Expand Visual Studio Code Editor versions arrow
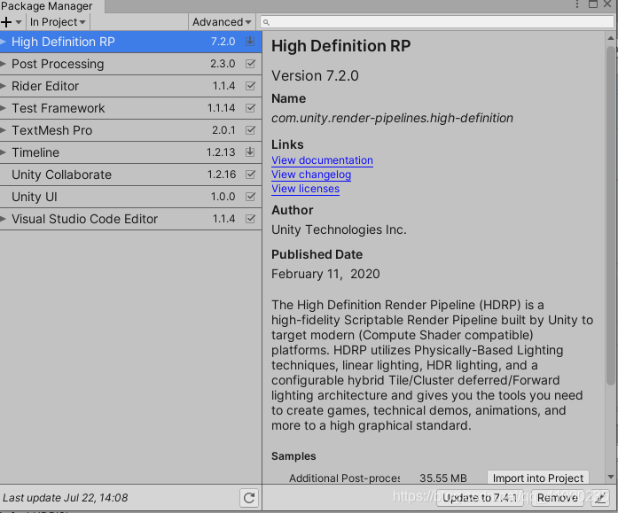 [4, 219]
